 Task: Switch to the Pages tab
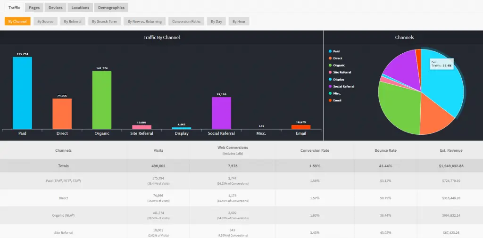click(34, 8)
